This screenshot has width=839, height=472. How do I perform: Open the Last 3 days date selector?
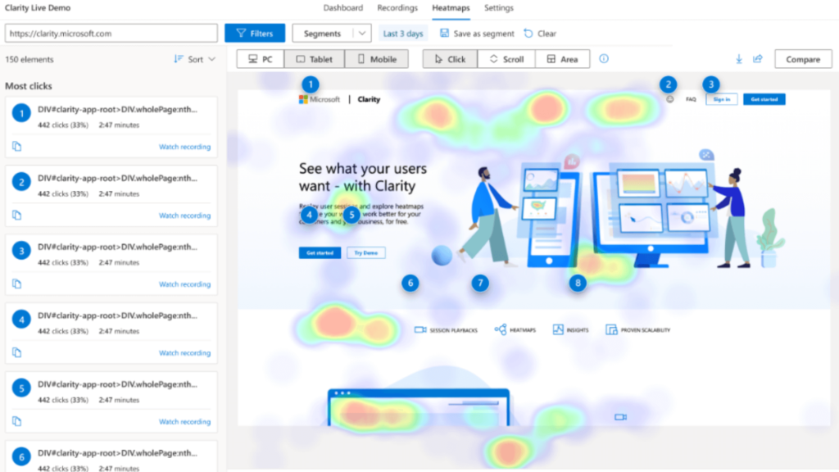tap(404, 34)
